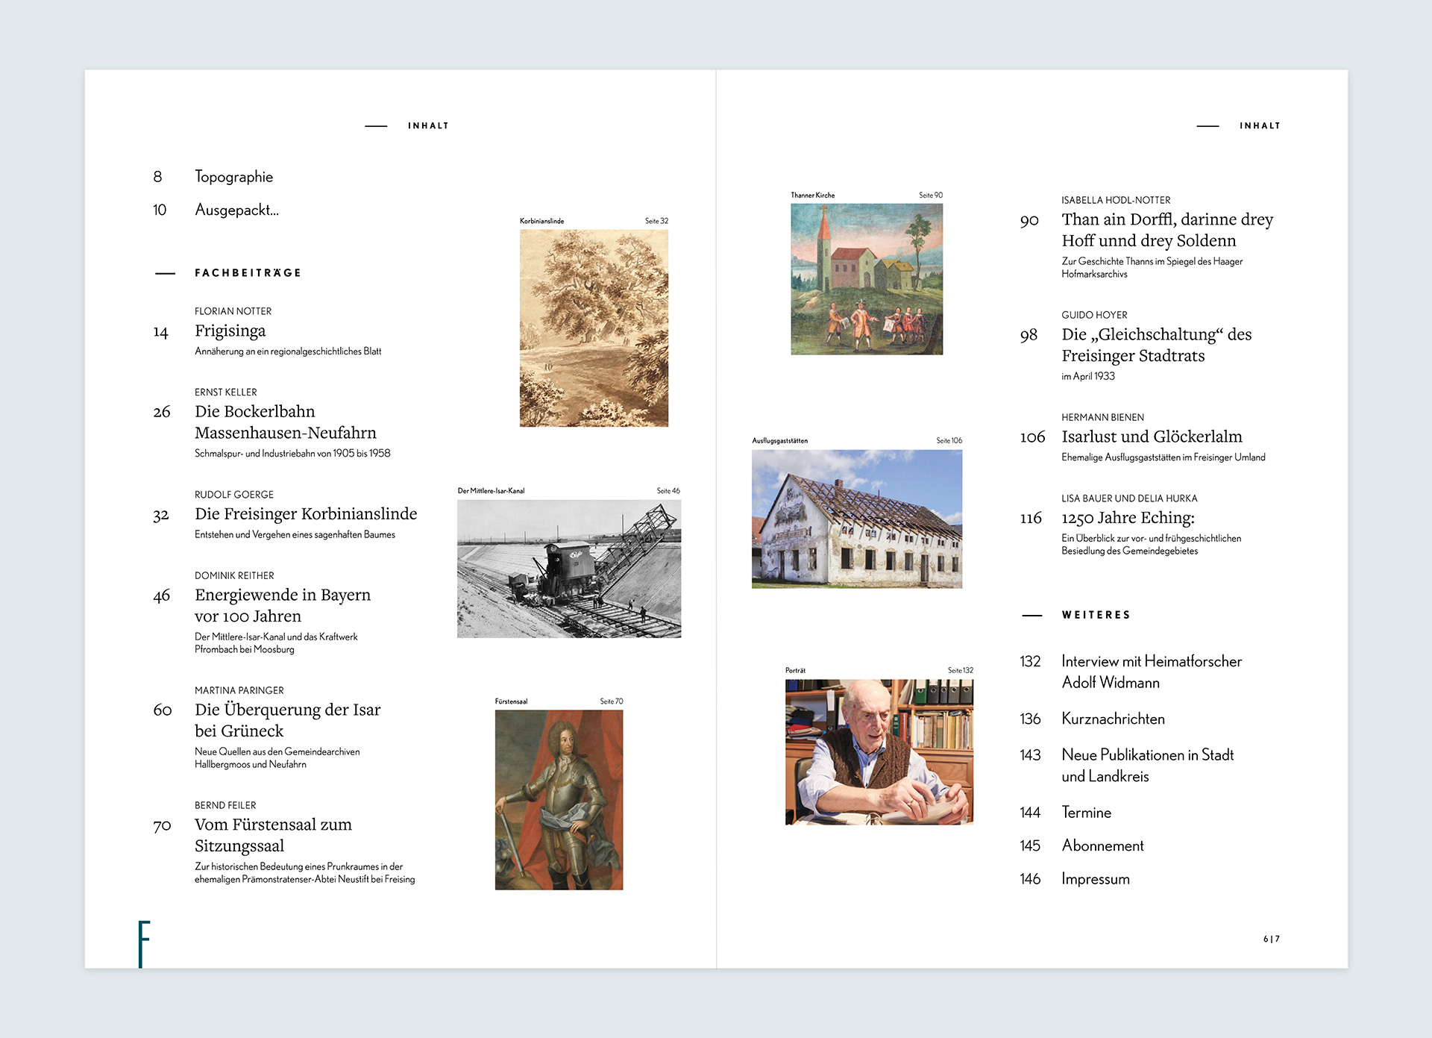Click the FACHBEITRÄGE section heading
Image resolution: width=1432 pixels, height=1038 pixels.
click(248, 273)
